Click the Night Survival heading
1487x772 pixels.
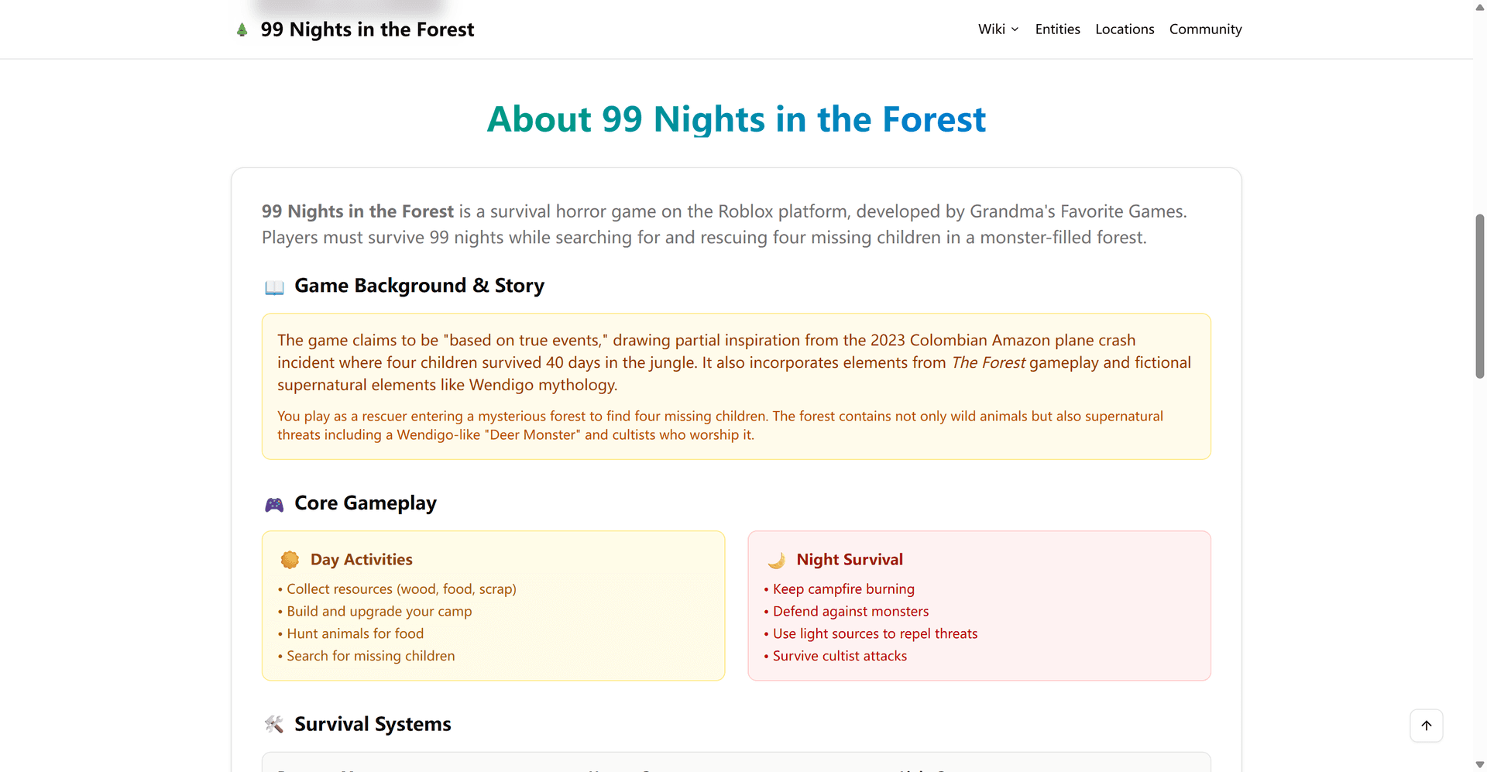[x=850, y=559]
